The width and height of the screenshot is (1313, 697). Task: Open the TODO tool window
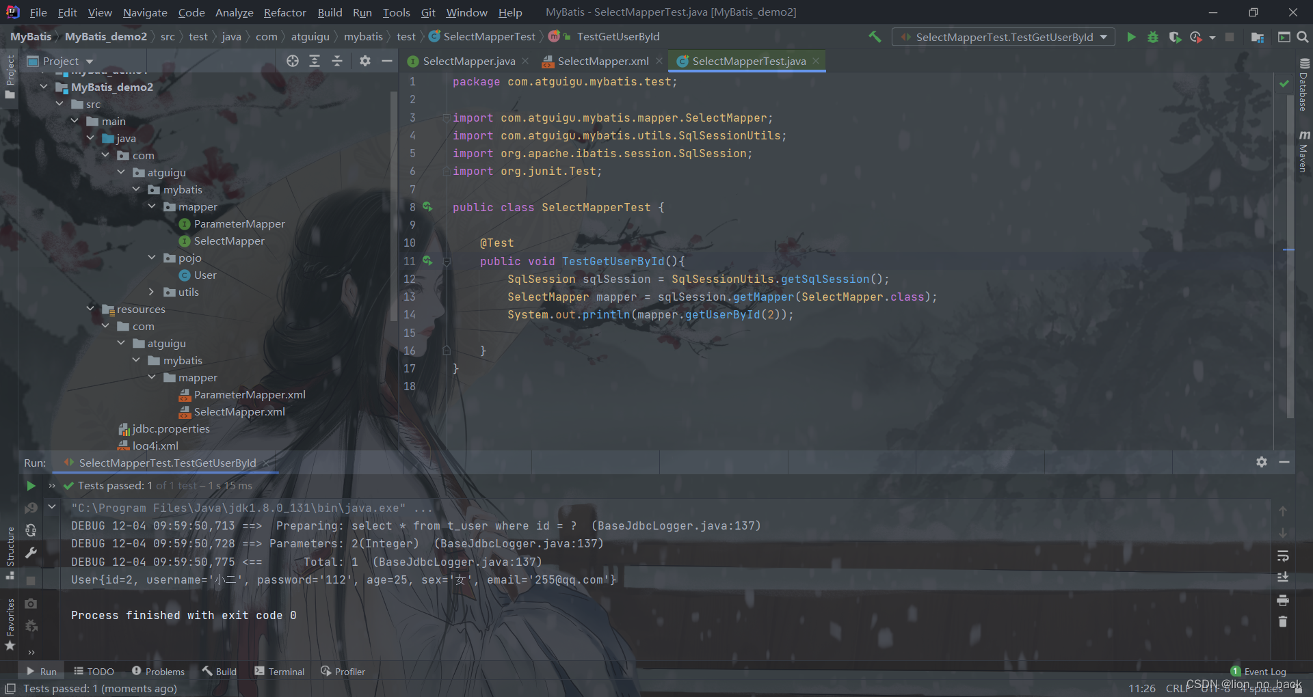tap(94, 672)
